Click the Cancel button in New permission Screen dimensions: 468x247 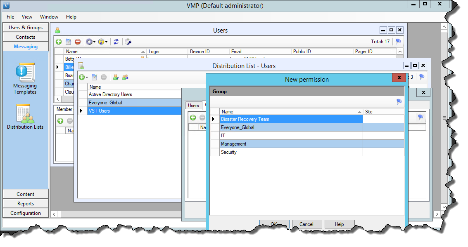(x=306, y=224)
